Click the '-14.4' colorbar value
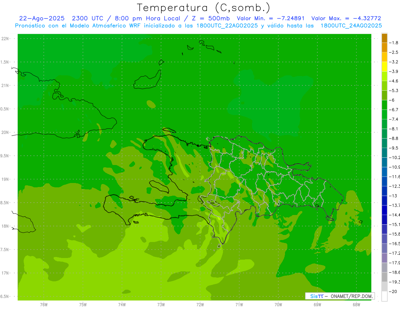 (x=395, y=215)
